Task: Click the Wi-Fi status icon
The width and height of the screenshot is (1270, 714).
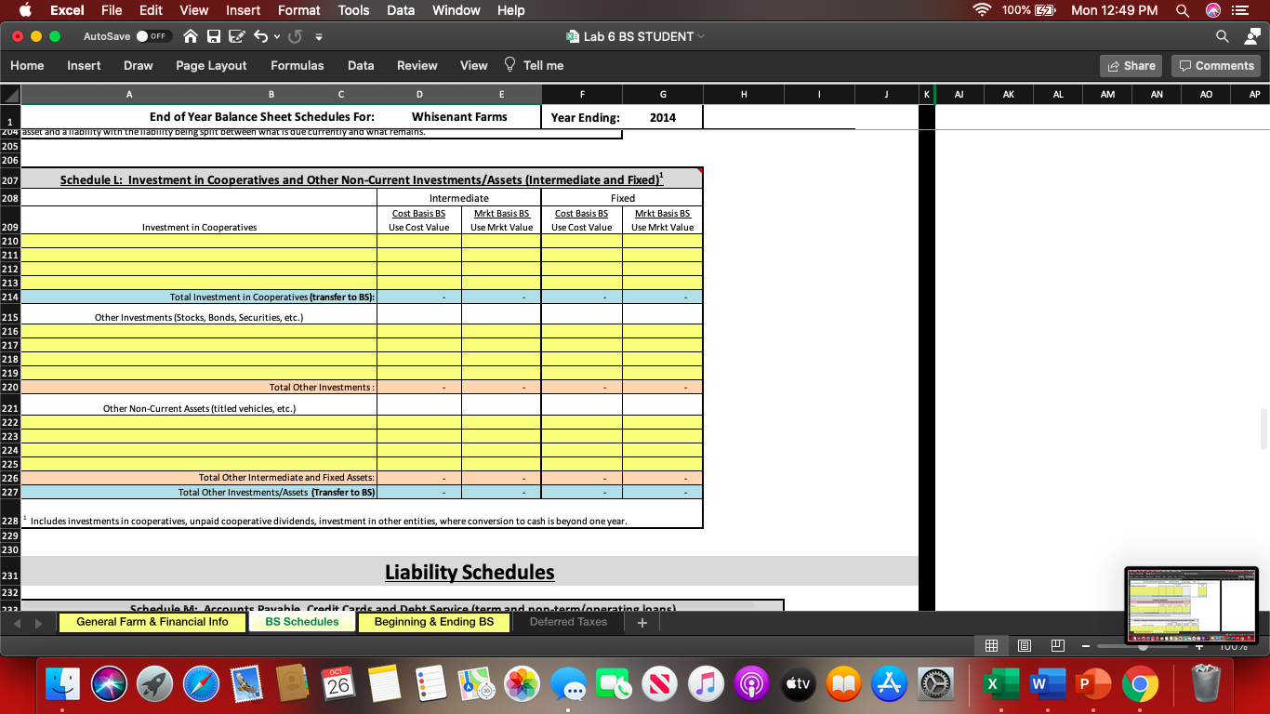Action: pos(982,10)
